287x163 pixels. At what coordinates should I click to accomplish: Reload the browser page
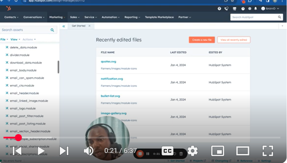click(x=16, y=1)
